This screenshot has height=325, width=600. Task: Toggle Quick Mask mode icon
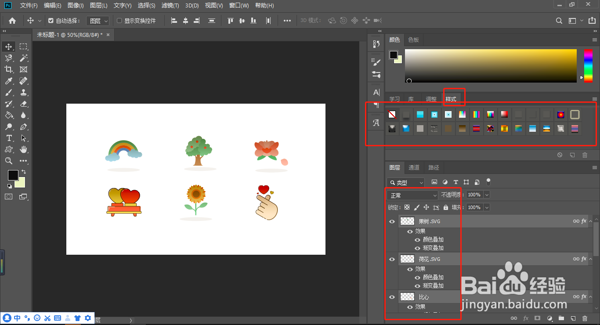click(x=9, y=197)
